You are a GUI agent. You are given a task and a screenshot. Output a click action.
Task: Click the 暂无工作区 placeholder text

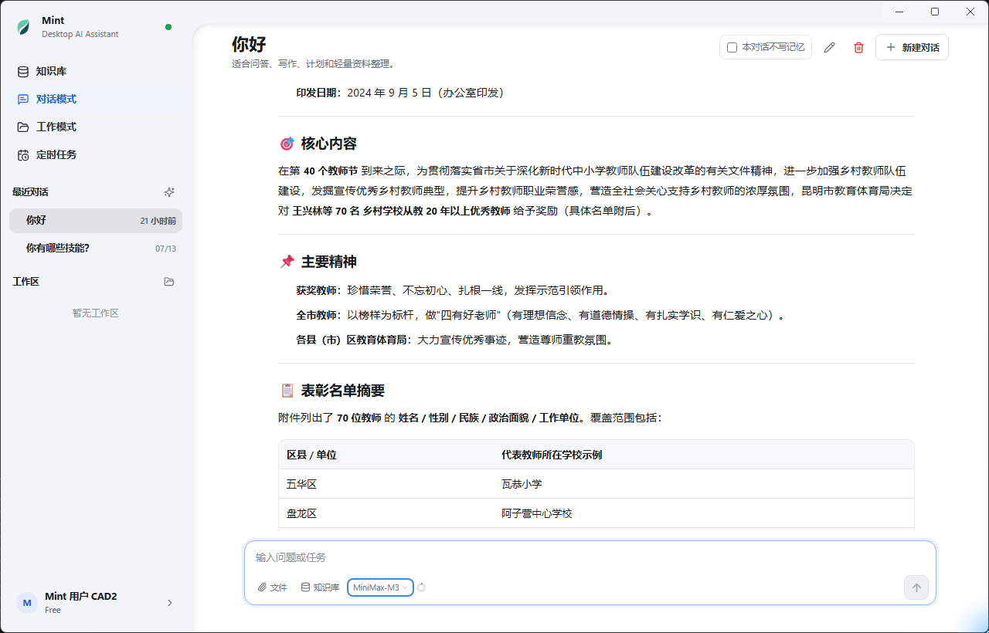(x=96, y=313)
